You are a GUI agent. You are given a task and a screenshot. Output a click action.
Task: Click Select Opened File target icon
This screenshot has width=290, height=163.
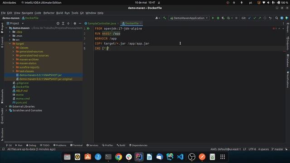click(x=58, y=24)
